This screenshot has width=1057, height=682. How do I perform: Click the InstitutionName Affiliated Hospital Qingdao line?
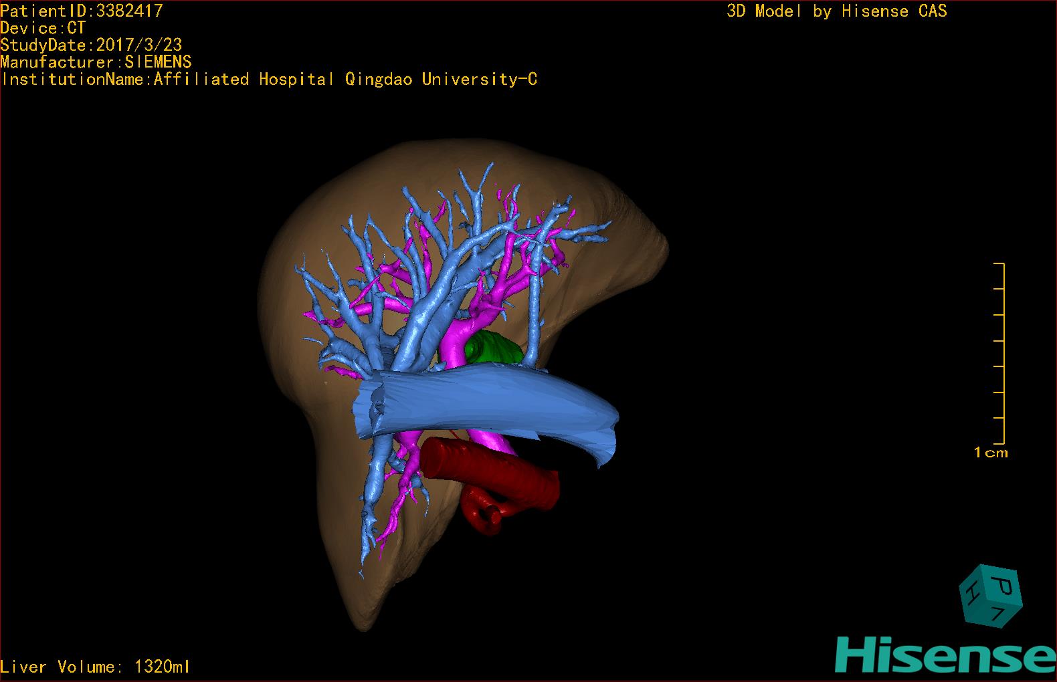(269, 80)
